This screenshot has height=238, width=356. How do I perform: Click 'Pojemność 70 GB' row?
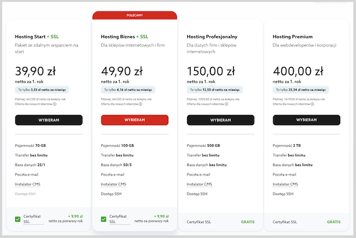tap(31, 146)
